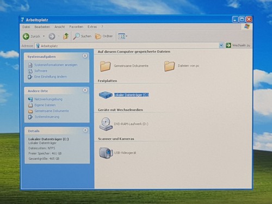
Task: Click Freier Speicher: 461 GB text
Action: point(45,153)
